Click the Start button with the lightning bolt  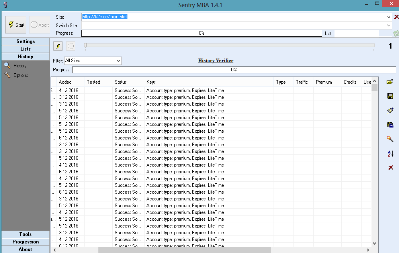coord(16,25)
